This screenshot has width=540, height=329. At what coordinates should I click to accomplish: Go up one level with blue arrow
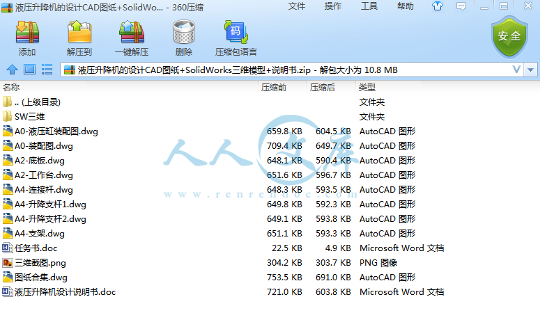click(12, 70)
